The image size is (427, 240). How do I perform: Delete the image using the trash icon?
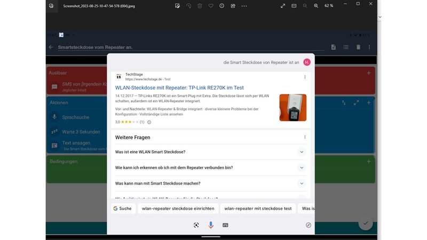199,6
